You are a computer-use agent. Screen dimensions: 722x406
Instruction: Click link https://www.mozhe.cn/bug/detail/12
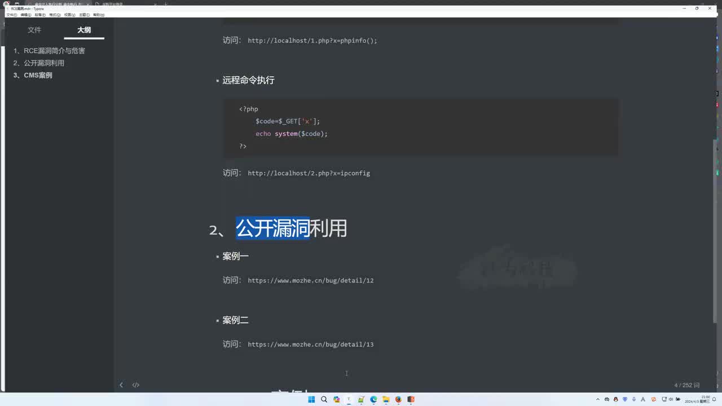pyautogui.click(x=311, y=280)
